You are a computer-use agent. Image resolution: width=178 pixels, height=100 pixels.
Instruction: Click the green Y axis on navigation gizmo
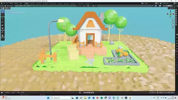click(x=170, y=15)
